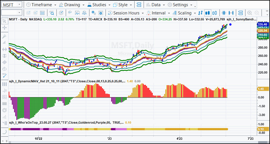Click the 0.10 value tag on bottom pane
Image resolution: width=270 pixels, height=144 pixels.
263,129
